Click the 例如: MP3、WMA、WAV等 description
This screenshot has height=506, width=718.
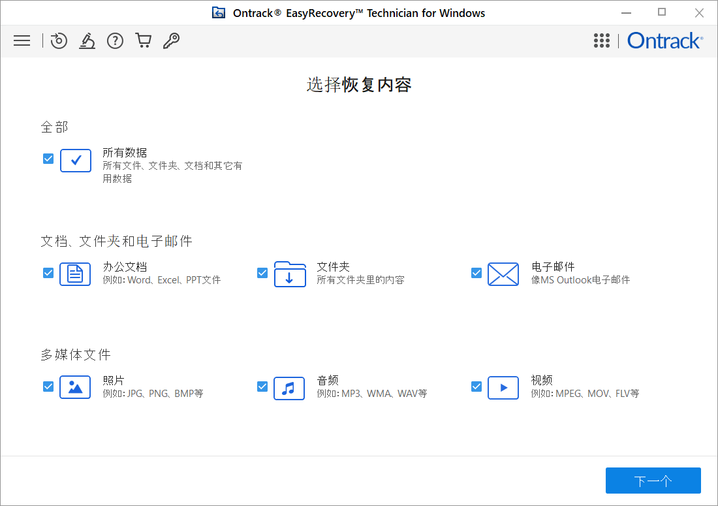point(372,393)
